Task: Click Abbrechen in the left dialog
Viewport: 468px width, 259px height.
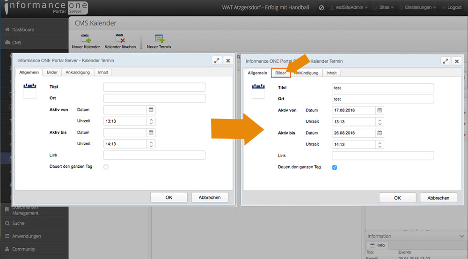Action: (210, 198)
